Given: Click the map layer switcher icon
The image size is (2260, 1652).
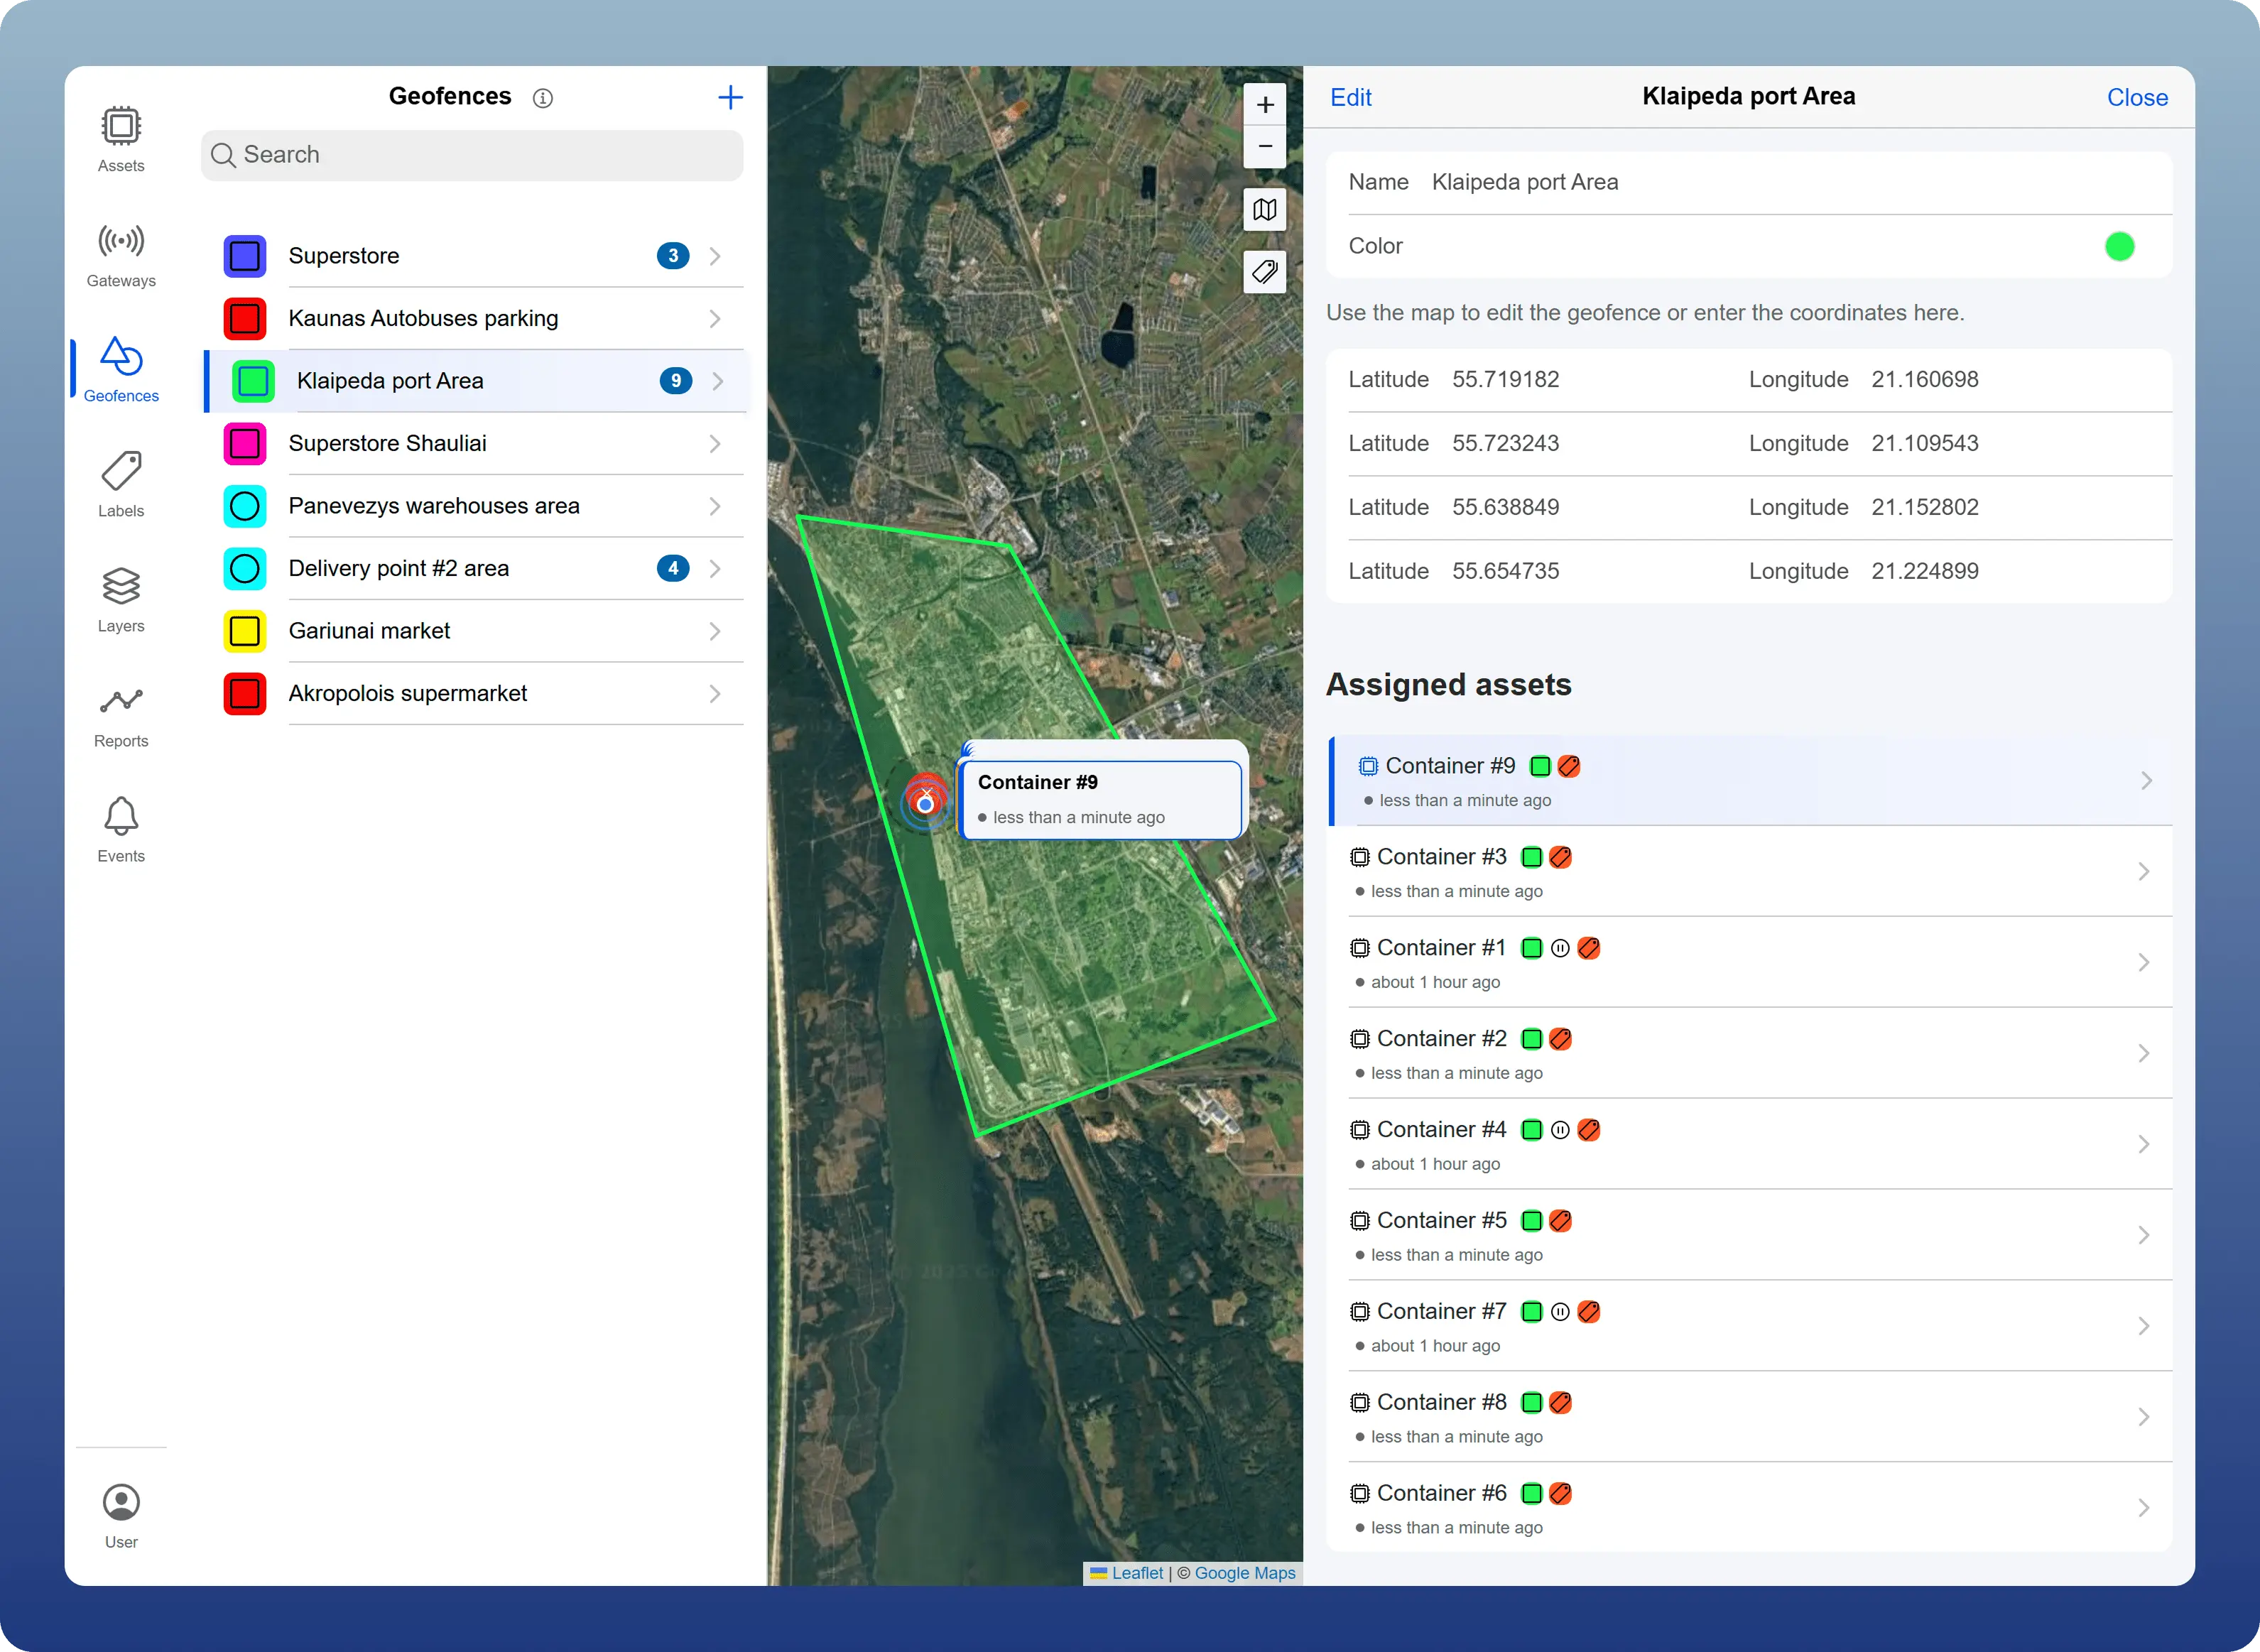Looking at the screenshot, I should 1264,210.
